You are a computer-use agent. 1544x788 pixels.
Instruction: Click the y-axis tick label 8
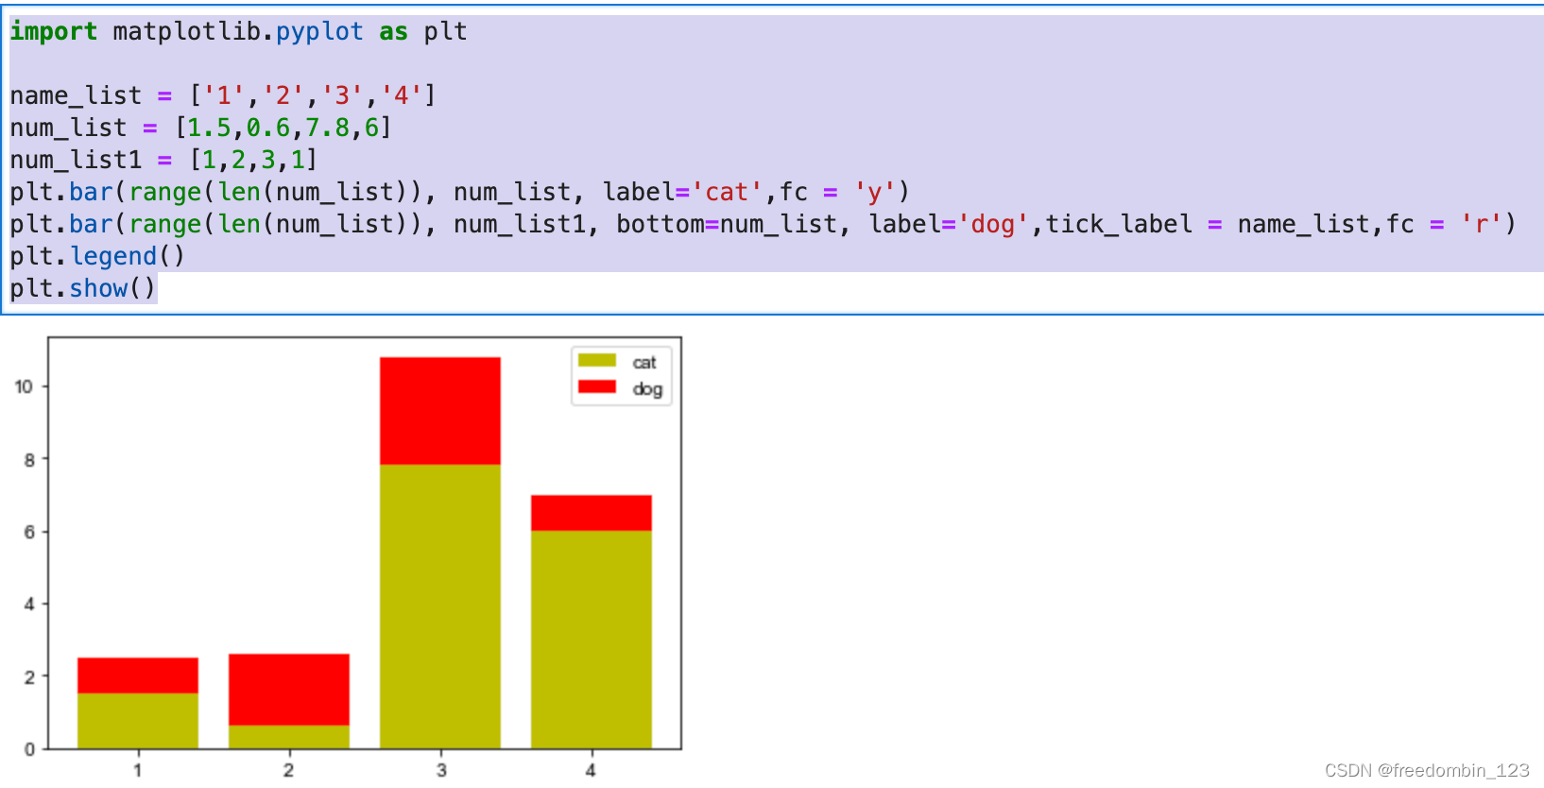point(29,460)
